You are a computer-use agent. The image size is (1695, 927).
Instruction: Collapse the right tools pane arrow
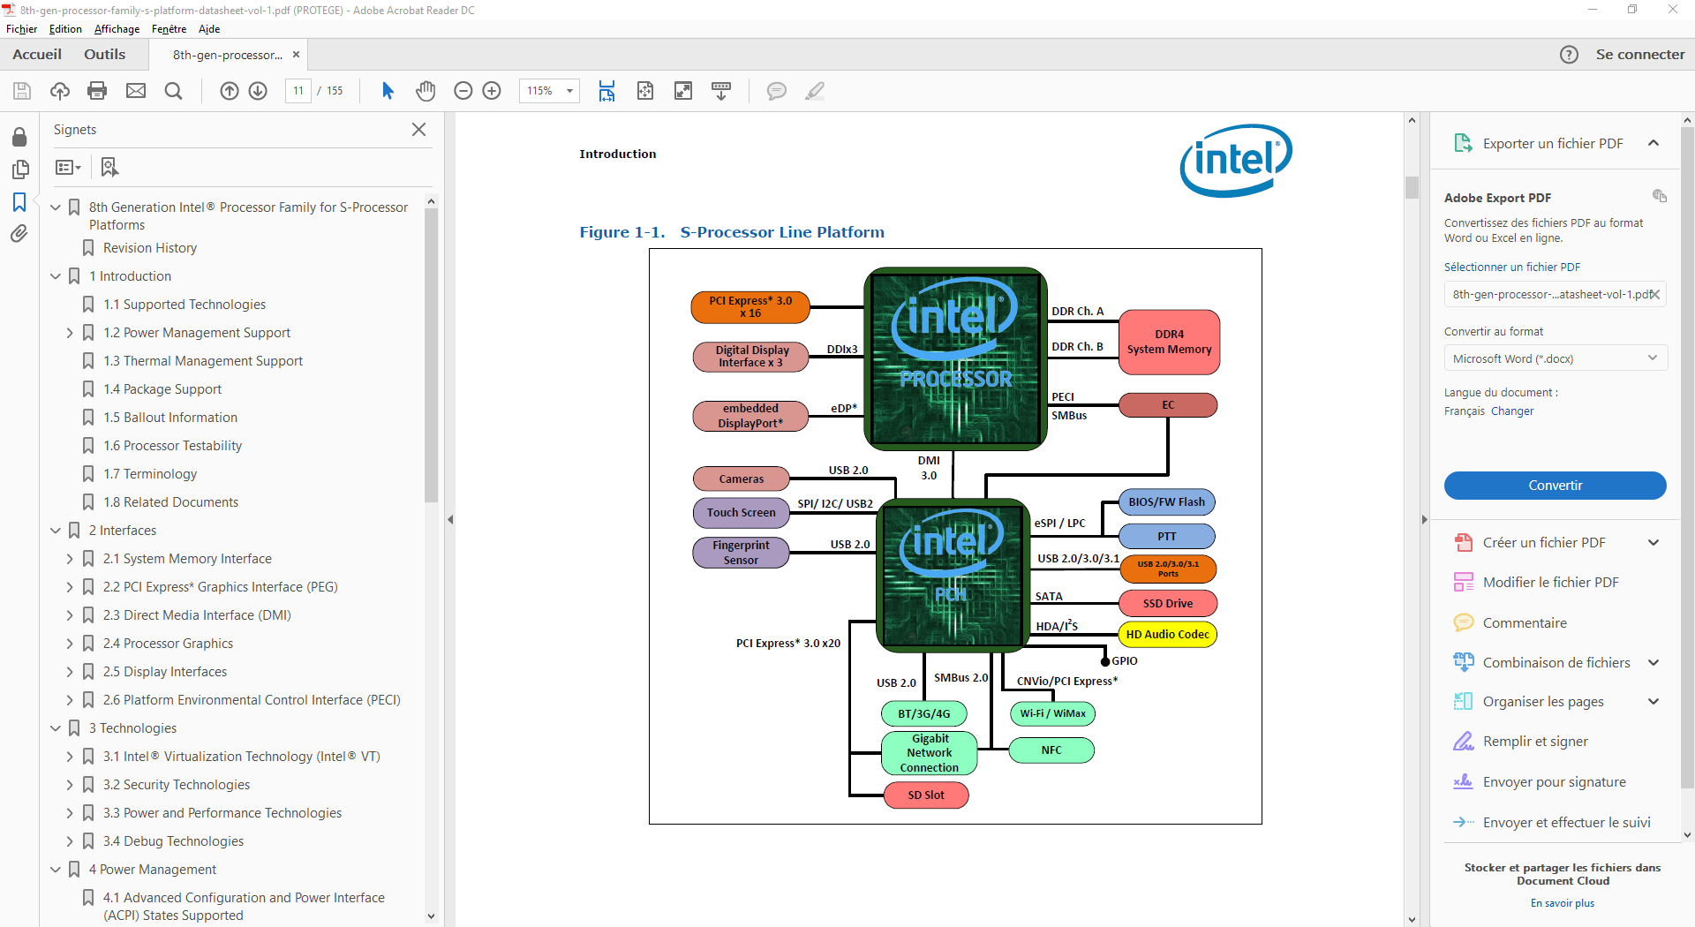coord(1424,520)
